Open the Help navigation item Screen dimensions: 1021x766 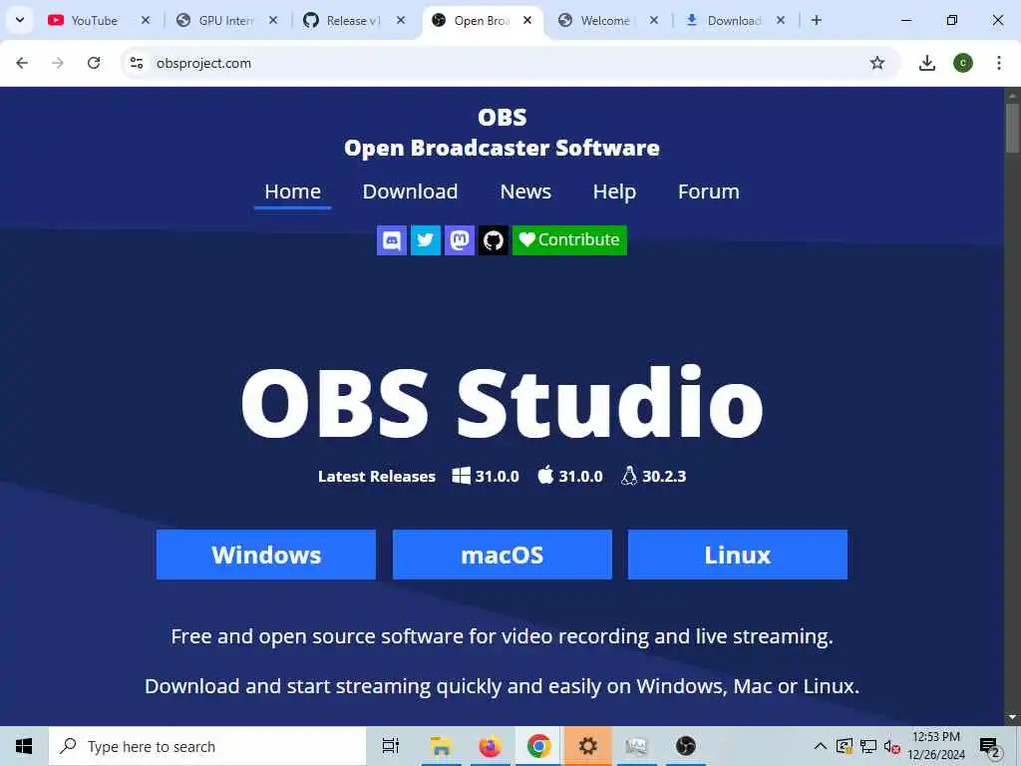point(614,191)
